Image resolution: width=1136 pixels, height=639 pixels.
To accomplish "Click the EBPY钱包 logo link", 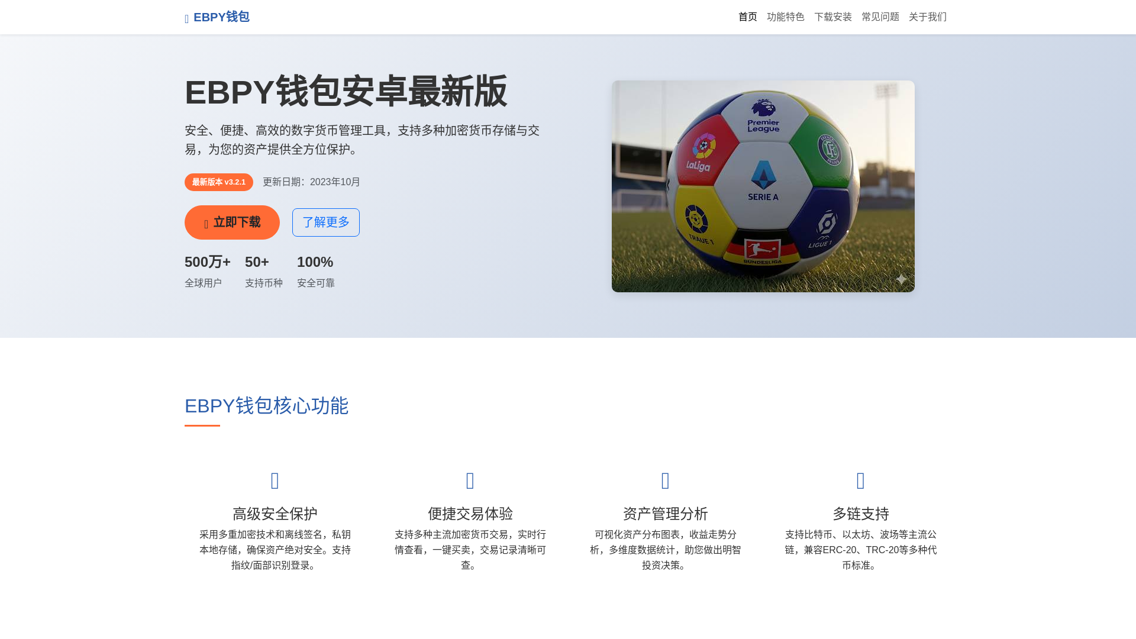I will (x=217, y=17).
